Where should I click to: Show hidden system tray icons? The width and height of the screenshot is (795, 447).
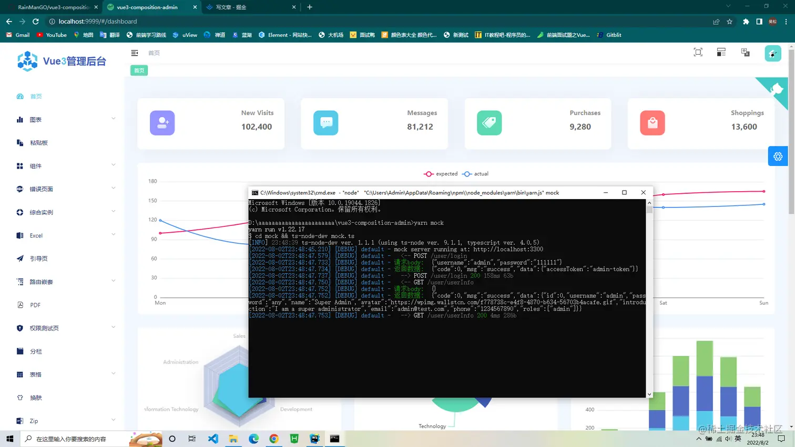(x=699, y=439)
